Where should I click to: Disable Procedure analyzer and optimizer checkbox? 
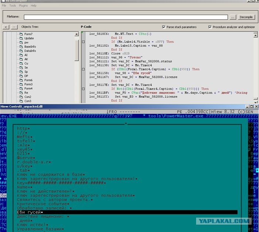tap(210, 27)
